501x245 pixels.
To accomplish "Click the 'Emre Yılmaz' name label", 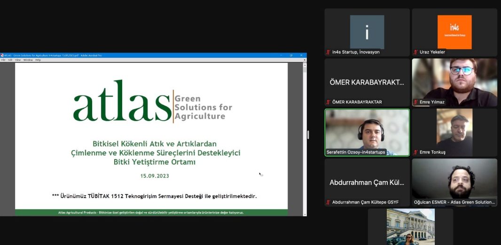I will coord(432,102).
